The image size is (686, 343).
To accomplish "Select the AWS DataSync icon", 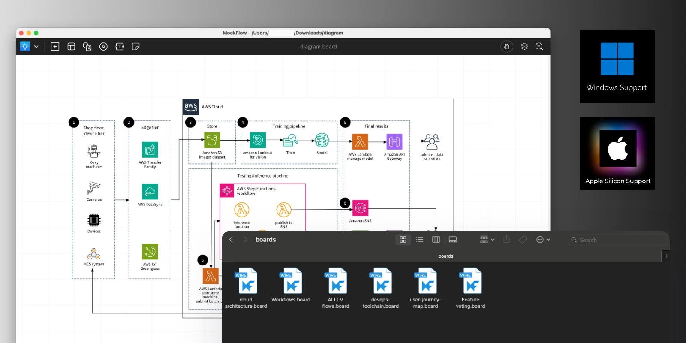I will (x=150, y=192).
